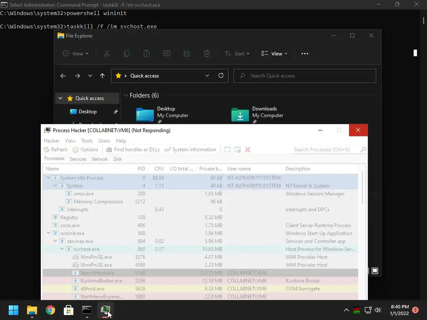
Task: Select RuntimeBroker.exe process row
Action: [x=201, y=280]
